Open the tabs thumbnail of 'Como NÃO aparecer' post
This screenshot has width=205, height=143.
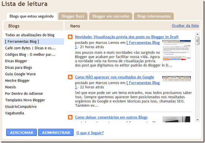point(176,79)
